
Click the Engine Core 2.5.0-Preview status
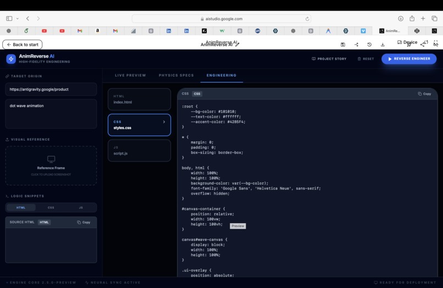point(41,283)
